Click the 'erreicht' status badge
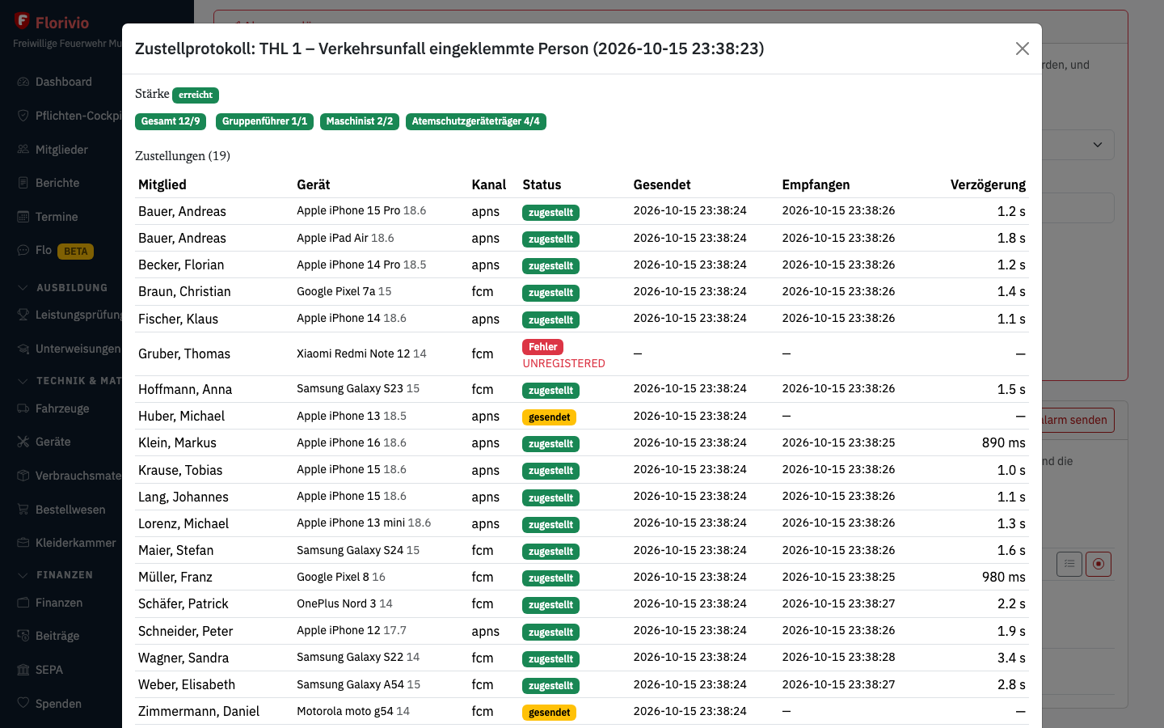 tap(196, 95)
